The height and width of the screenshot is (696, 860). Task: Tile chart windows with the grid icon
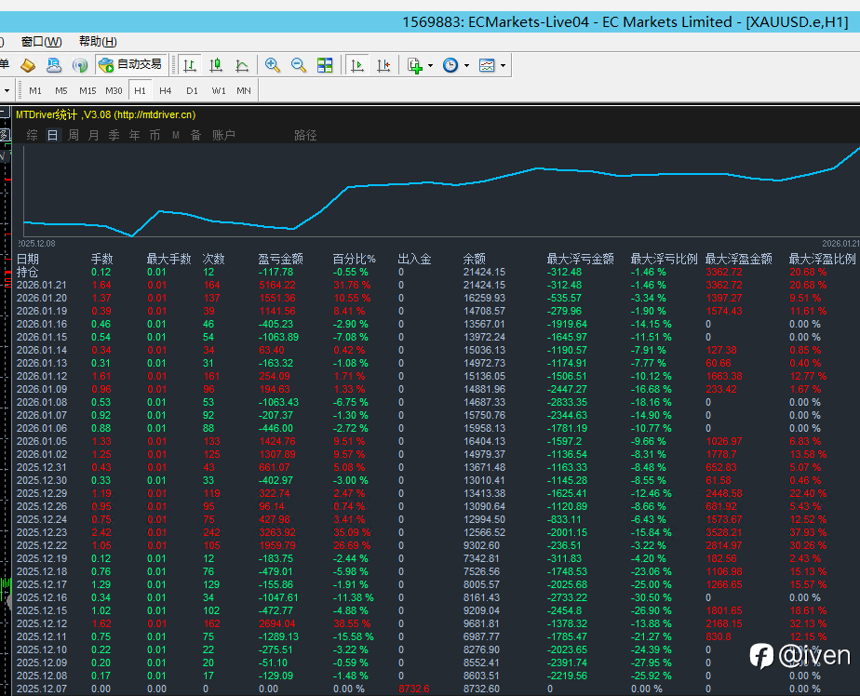pyautogui.click(x=325, y=65)
